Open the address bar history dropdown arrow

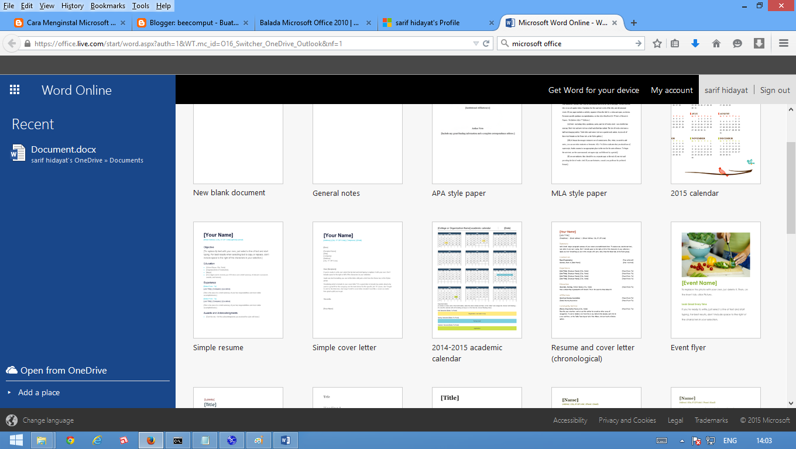pos(475,43)
